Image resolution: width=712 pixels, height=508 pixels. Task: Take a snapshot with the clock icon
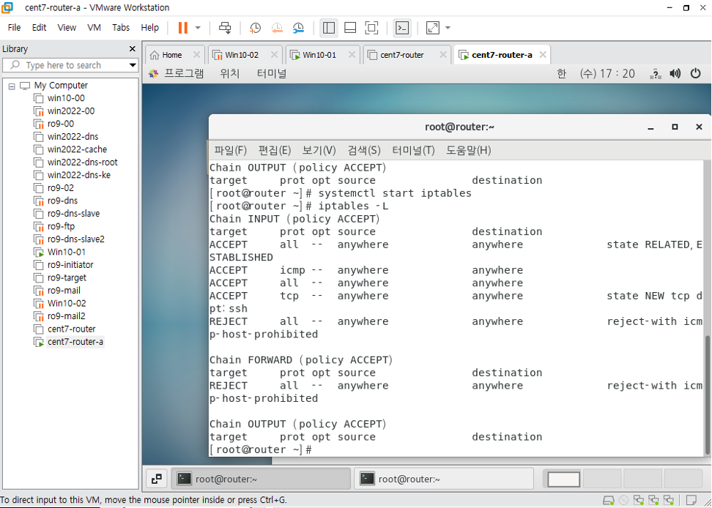[255, 28]
